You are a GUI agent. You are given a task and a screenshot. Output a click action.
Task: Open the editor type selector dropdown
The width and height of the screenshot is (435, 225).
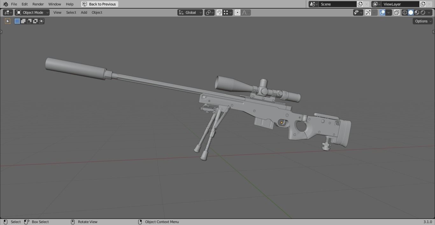[x=8, y=12]
